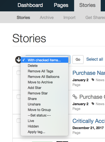Tick the checkbox for Critically Acclaimed story
Screen dimensions: 105x142
[19, 121]
